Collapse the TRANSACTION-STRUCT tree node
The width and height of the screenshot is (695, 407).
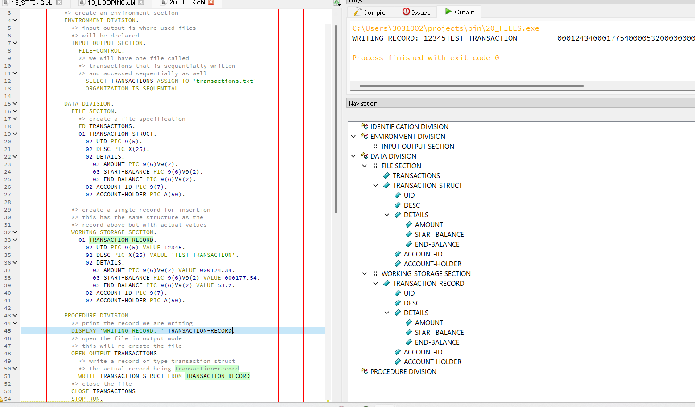[x=376, y=185]
